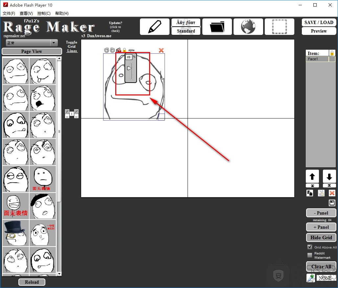Open the folder image library tool

217,27
